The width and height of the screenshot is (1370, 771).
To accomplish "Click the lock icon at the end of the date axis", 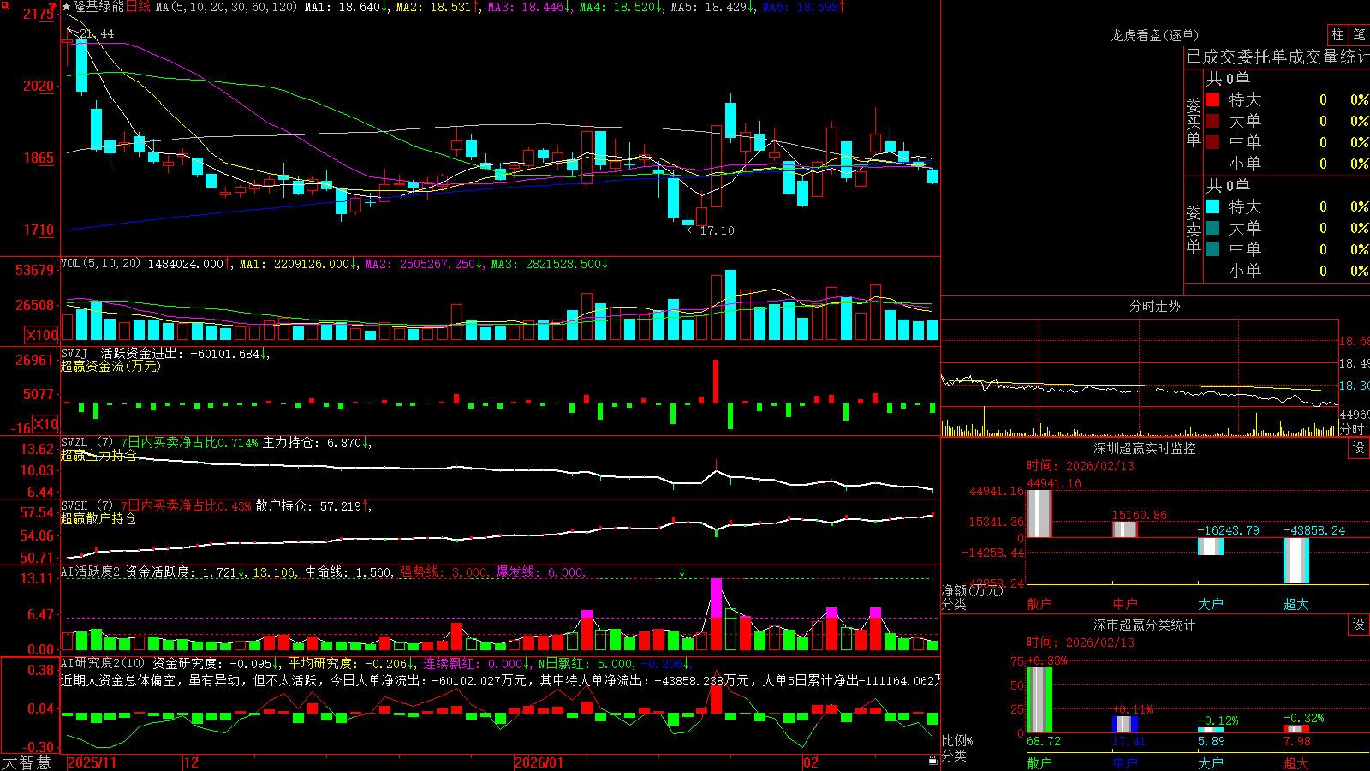I will click(933, 761).
